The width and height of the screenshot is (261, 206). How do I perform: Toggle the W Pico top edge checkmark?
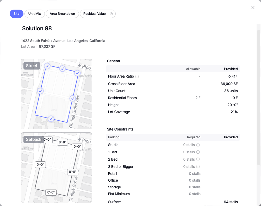[63, 68]
